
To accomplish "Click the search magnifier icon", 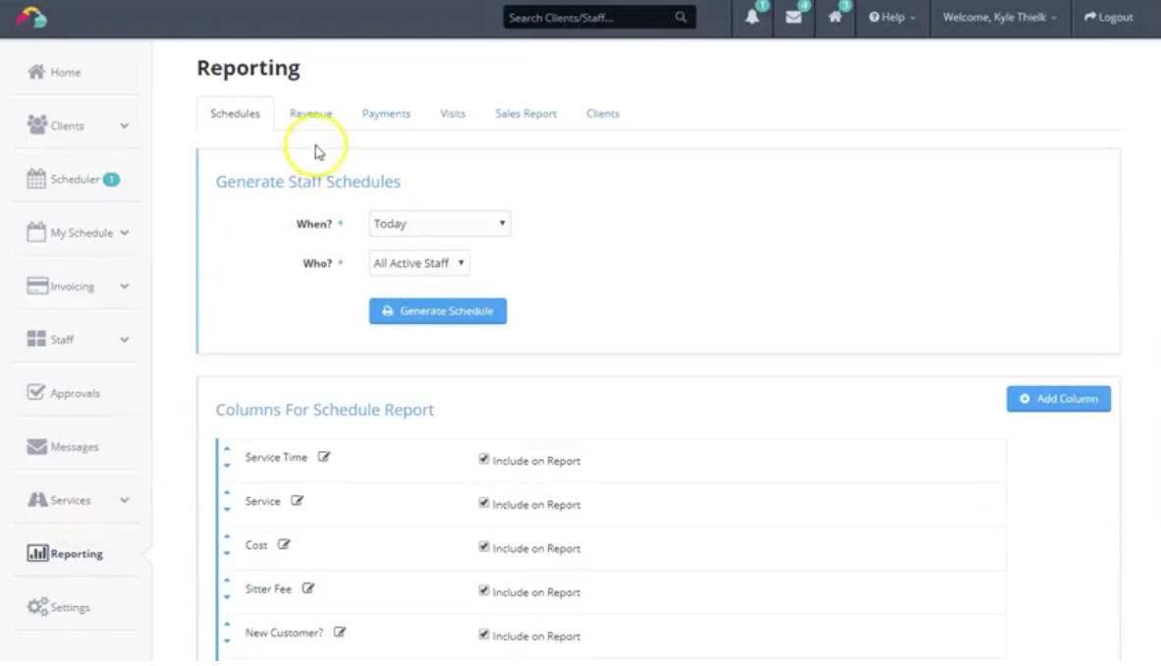I will click(681, 17).
